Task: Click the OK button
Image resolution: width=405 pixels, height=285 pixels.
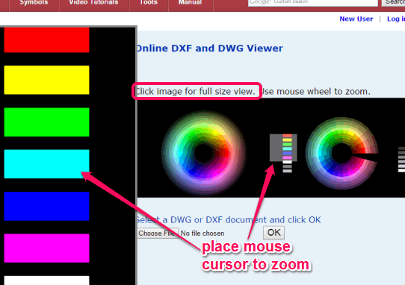Action: pos(273,233)
